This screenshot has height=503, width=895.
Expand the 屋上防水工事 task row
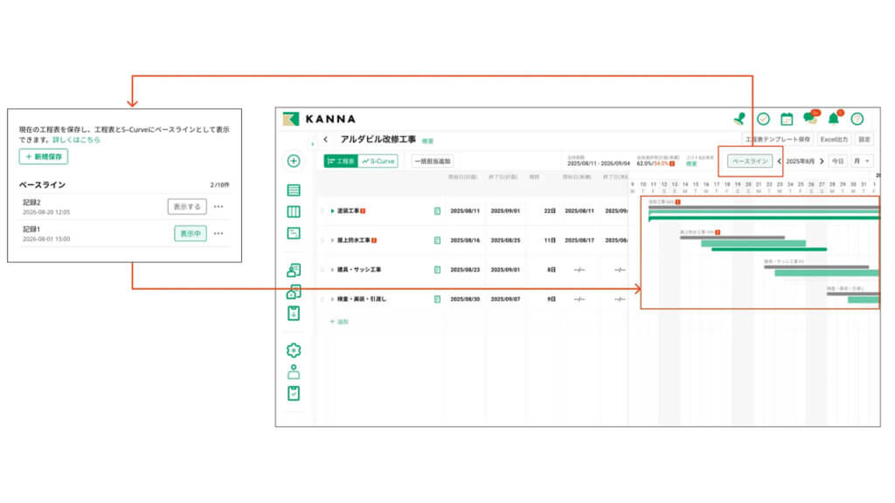(x=332, y=240)
